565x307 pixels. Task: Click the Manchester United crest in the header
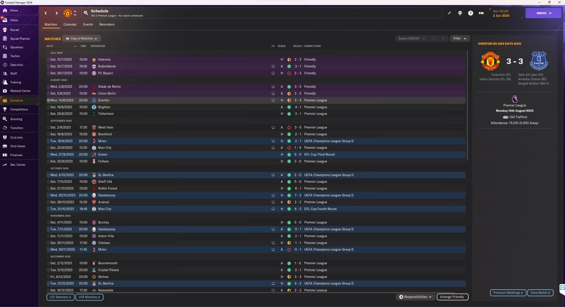[x=68, y=13]
